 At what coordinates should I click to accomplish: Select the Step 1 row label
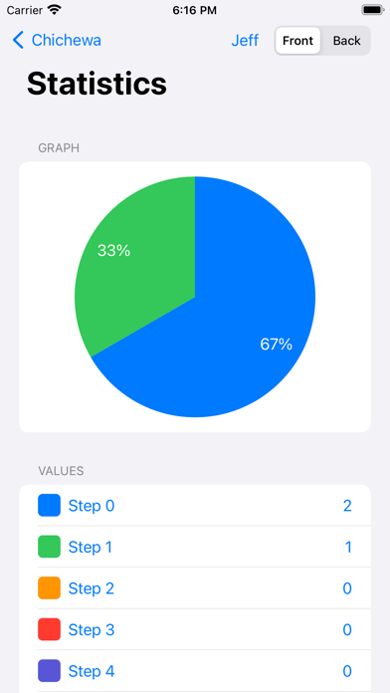91,548
